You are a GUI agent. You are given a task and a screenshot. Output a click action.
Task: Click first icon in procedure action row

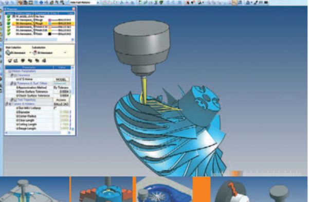click(x=10, y=61)
